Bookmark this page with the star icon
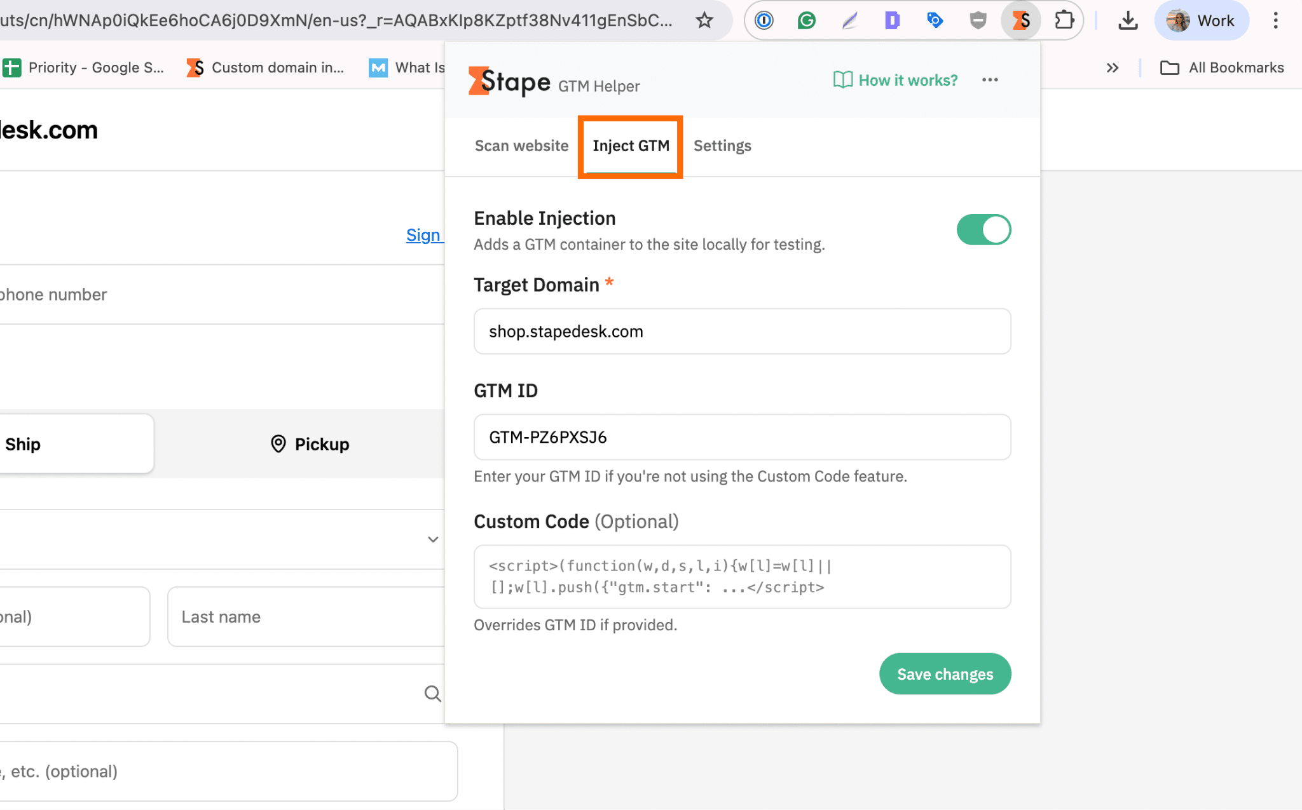The height and width of the screenshot is (810, 1302). (x=704, y=21)
